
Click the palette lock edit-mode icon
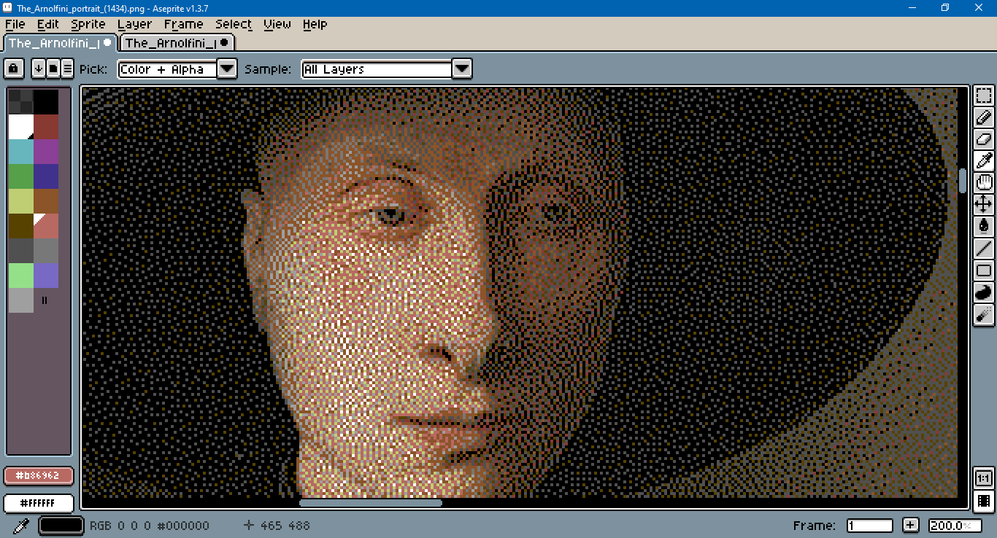13,69
